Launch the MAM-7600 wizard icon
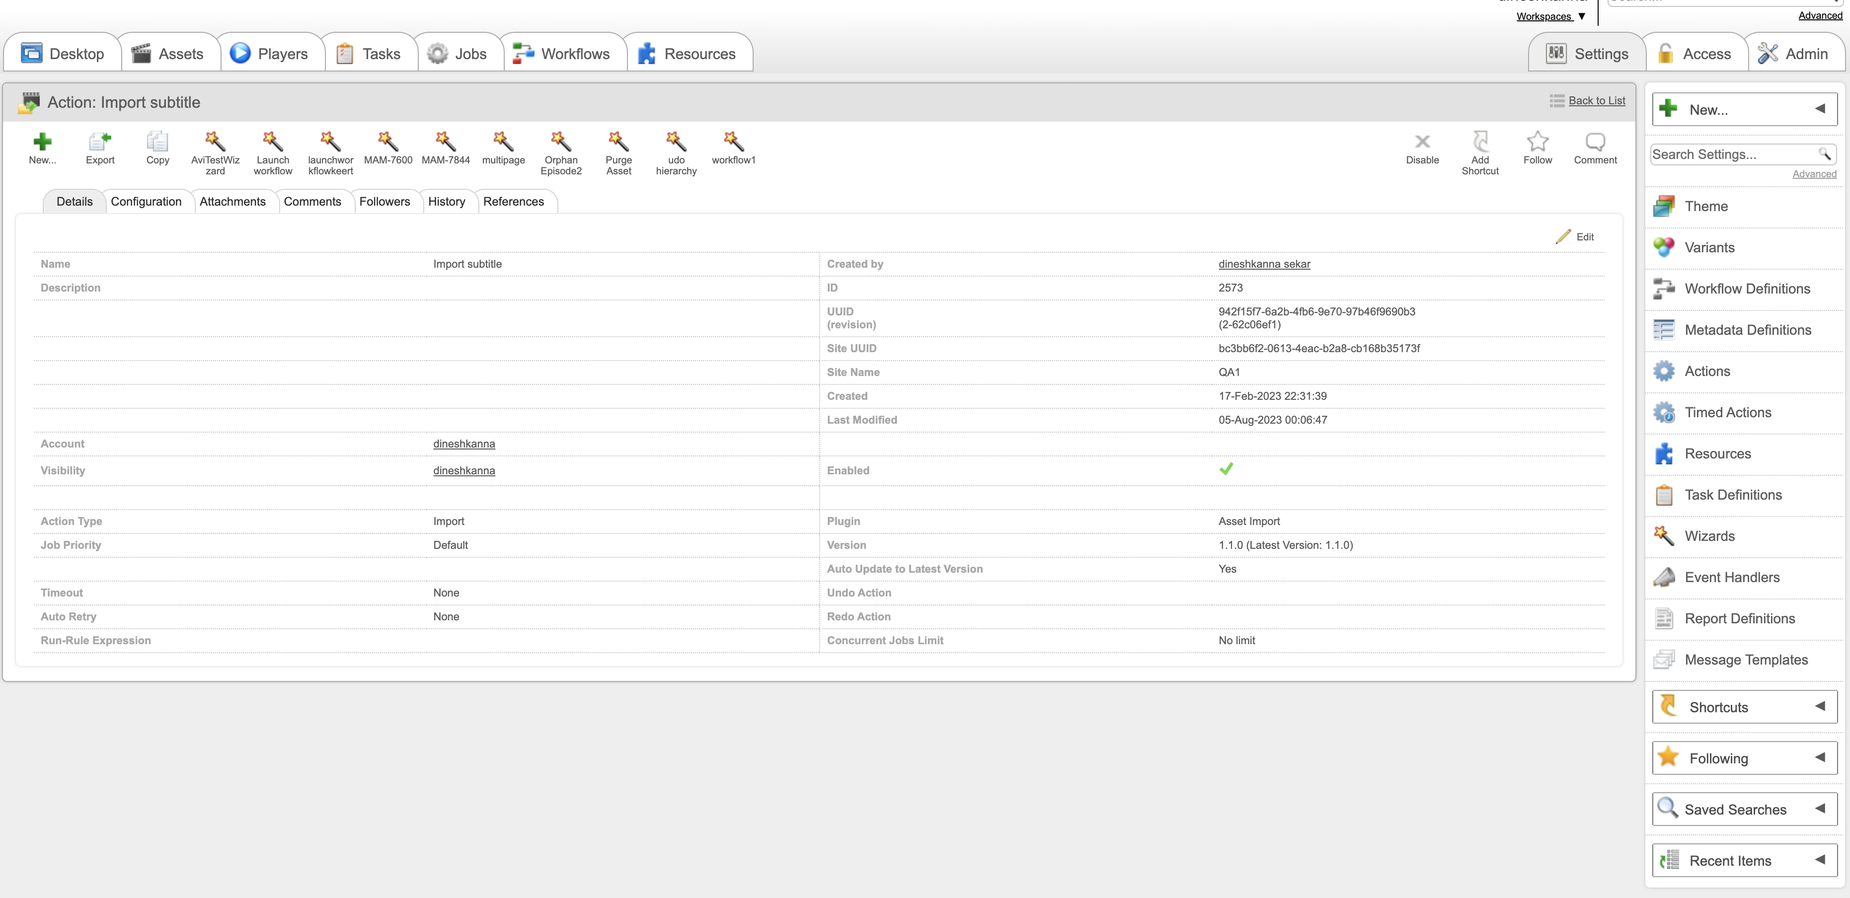Screen dimensions: 1850x898 point(388,142)
